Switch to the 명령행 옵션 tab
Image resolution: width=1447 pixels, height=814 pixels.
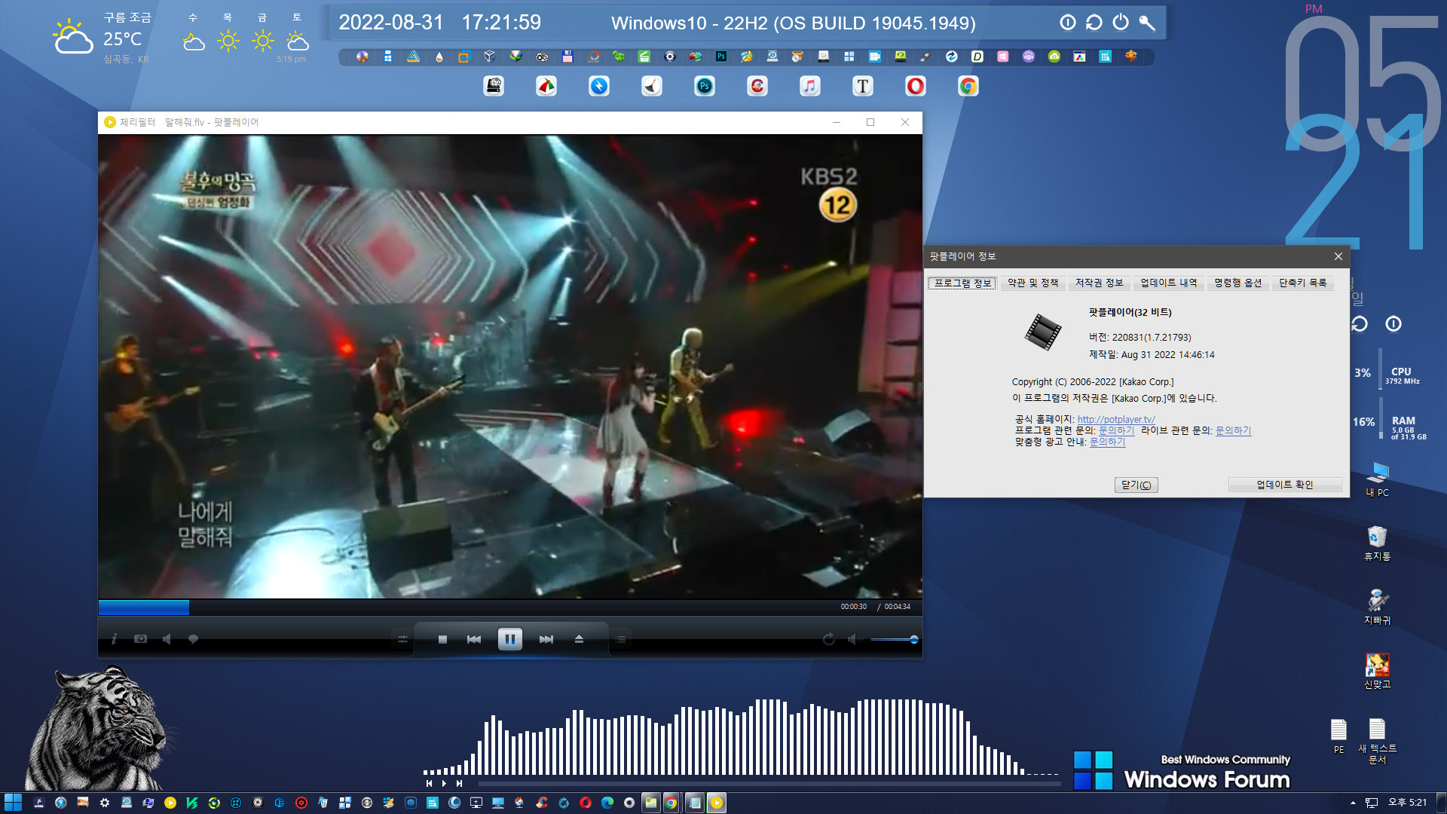pos(1237,283)
